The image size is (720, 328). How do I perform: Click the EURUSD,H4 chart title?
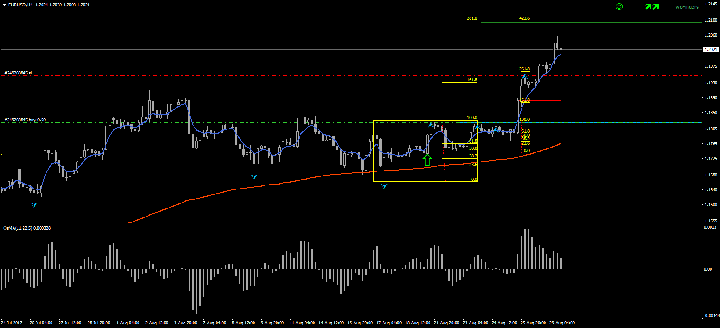point(20,5)
